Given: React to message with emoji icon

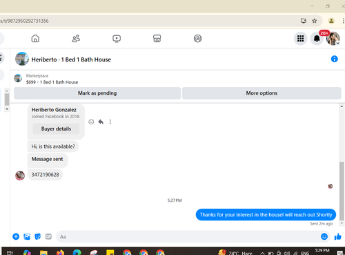Looking at the screenshot, I should [91, 122].
